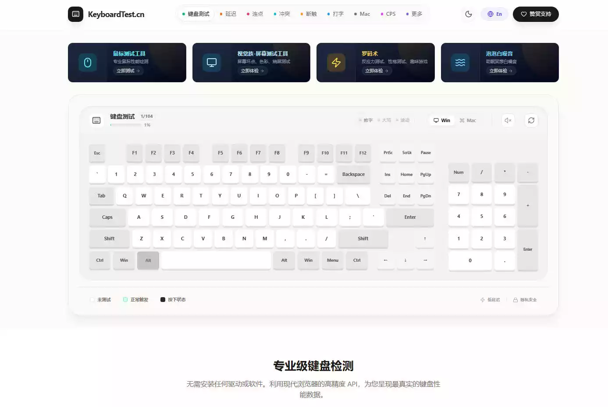Click 立即体验 on the 视觉族 screen test card

click(252, 70)
